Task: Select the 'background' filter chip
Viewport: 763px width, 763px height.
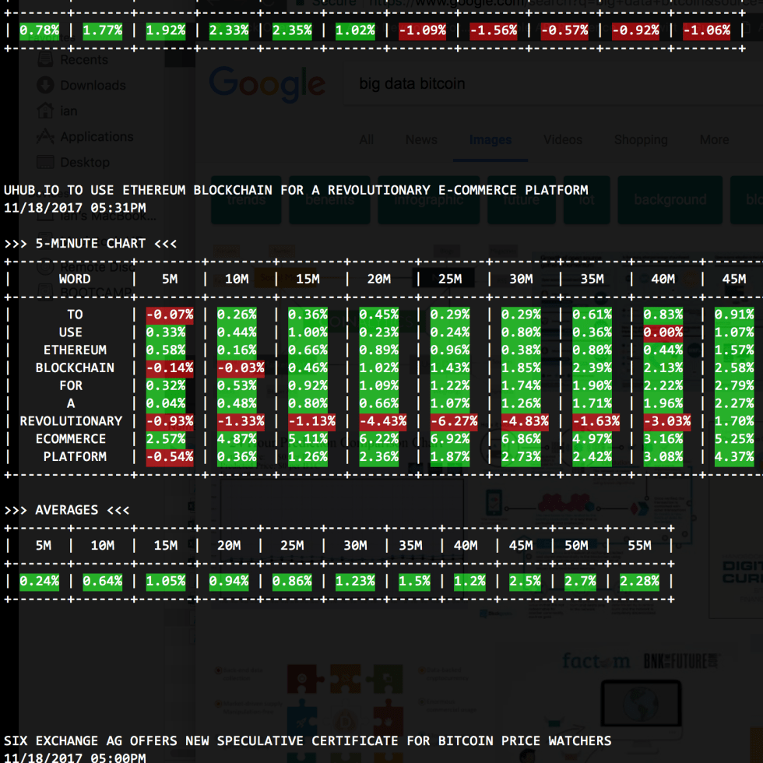Action: (x=670, y=200)
